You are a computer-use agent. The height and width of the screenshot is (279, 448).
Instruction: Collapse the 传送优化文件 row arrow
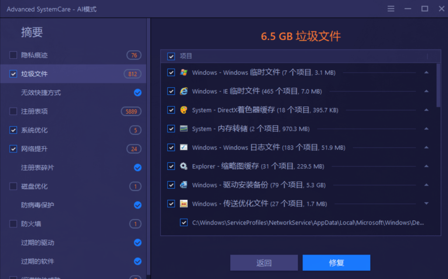tap(426, 204)
